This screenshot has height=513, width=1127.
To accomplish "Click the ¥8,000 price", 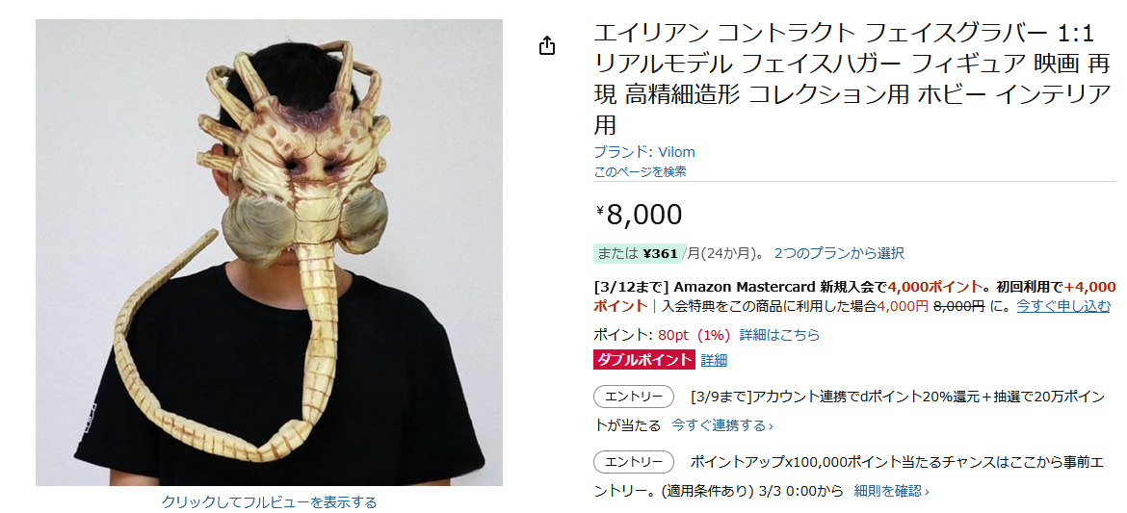I will (639, 214).
